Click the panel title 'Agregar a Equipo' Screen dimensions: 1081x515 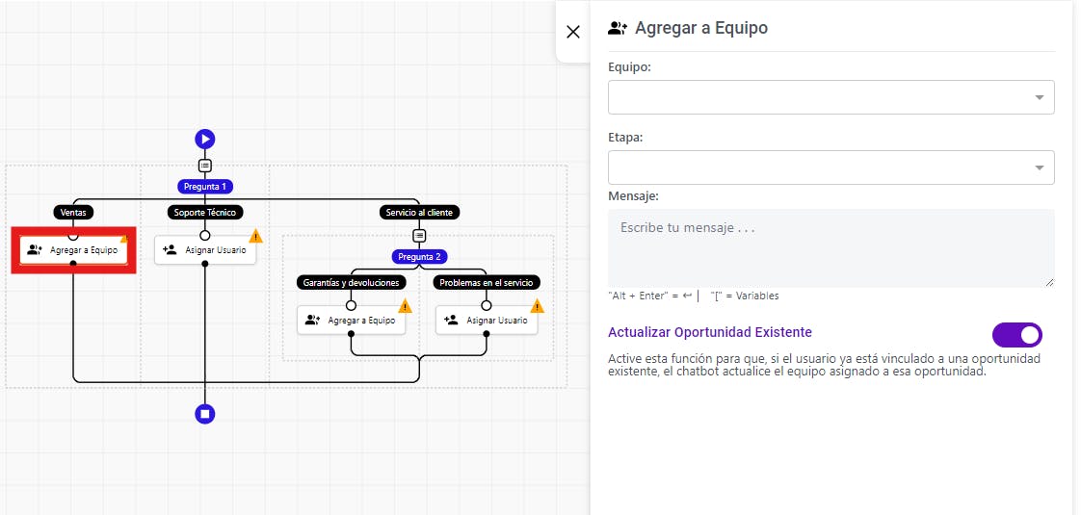701,28
